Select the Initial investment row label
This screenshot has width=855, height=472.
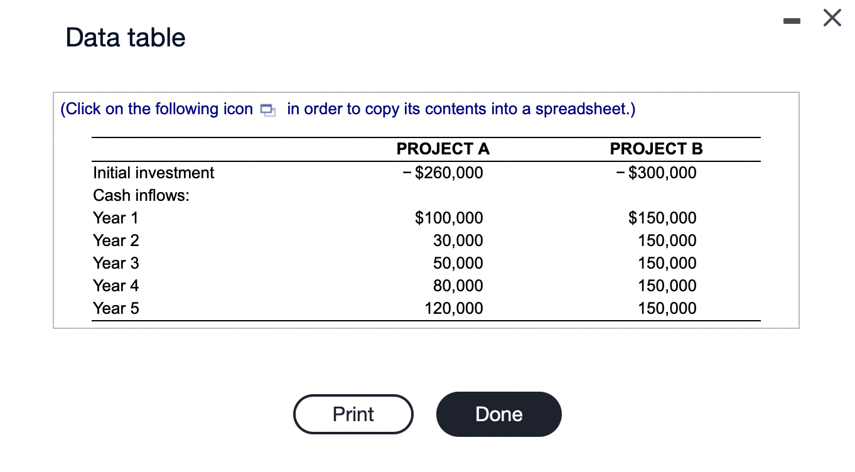[x=153, y=173]
